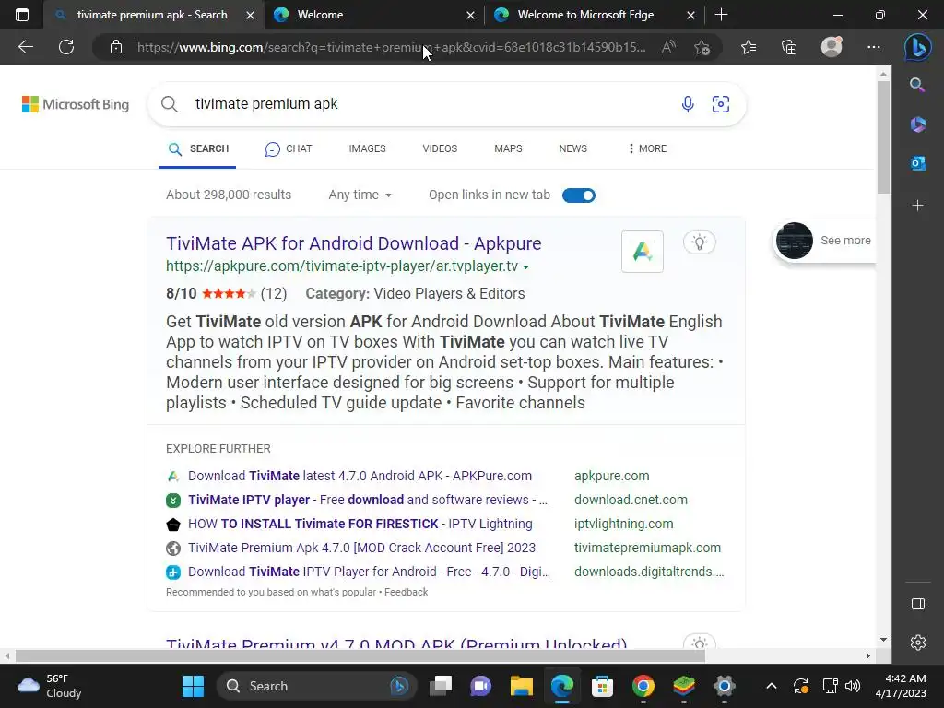Go back to previous page
Image resolution: width=944 pixels, height=708 pixels.
pyautogui.click(x=26, y=47)
